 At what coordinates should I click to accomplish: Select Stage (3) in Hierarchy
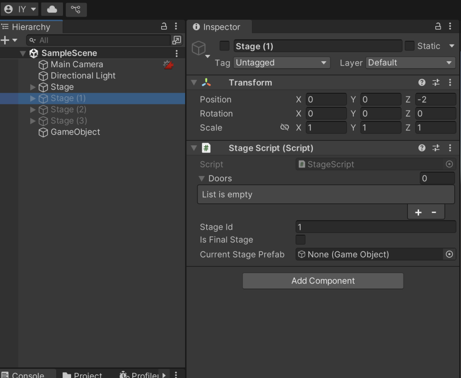[x=68, y=121]
